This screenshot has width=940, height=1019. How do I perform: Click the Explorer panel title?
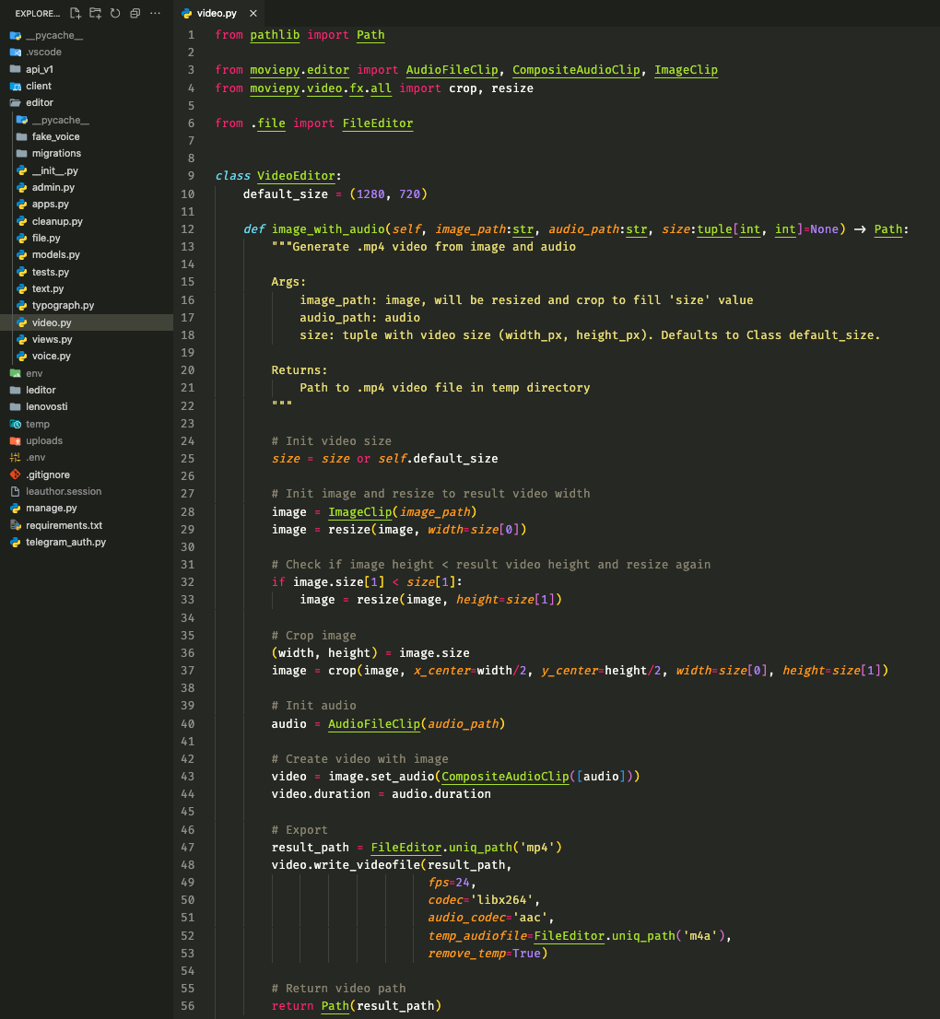37,13
